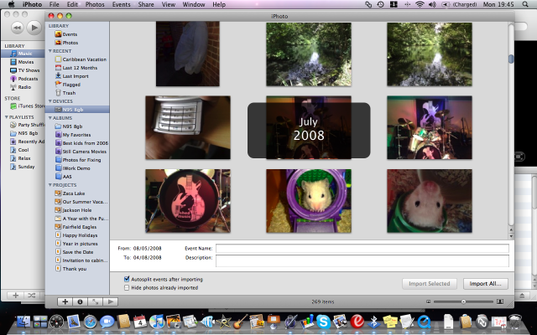Show Flagged photos
The width and height of the screenshot is (537, 335).
[71, 85]
